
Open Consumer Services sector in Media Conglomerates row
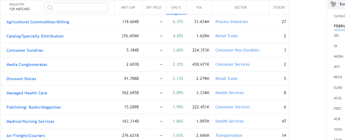tap(233, 64)
